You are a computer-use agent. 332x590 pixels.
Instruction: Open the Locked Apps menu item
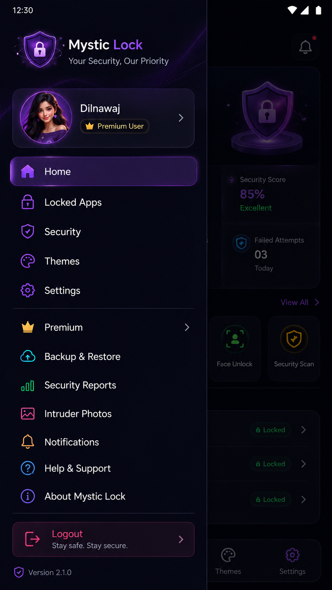click(x=103, y=202)
